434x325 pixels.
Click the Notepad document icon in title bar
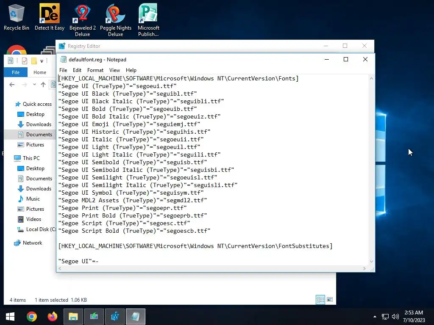(x=64, y=59)
